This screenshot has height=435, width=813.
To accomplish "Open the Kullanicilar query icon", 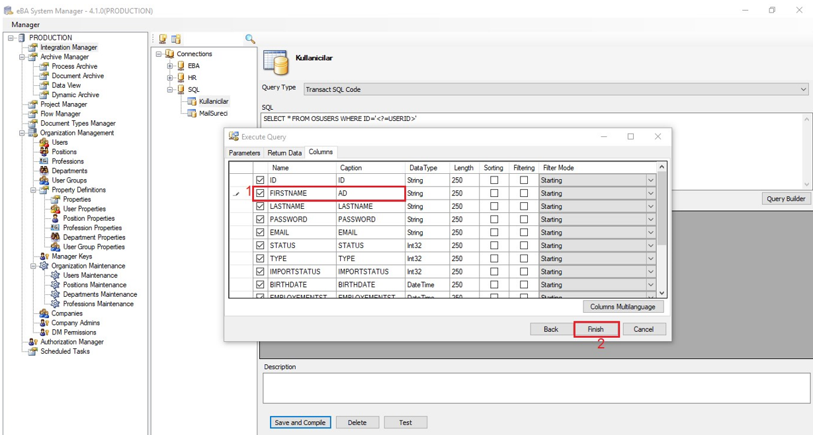I will [x=192, y=101].
